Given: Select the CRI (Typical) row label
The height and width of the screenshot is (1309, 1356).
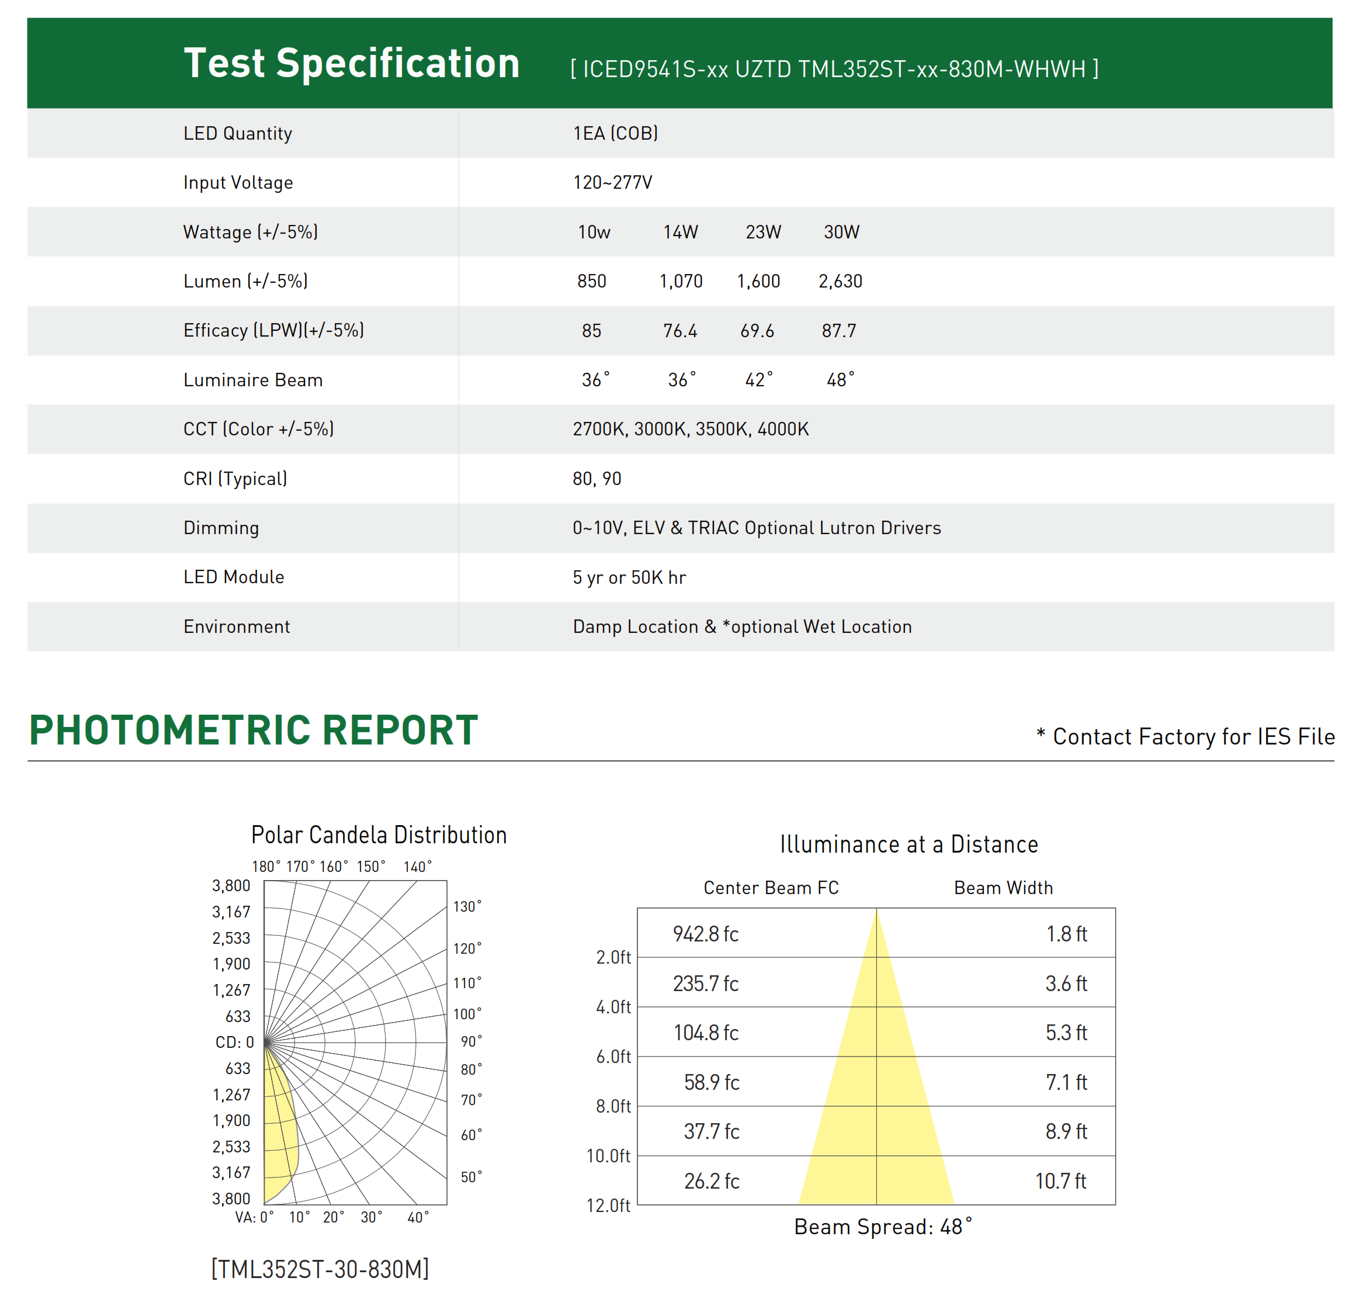Looking at the screenshot, I should click(x=235, y=479).
